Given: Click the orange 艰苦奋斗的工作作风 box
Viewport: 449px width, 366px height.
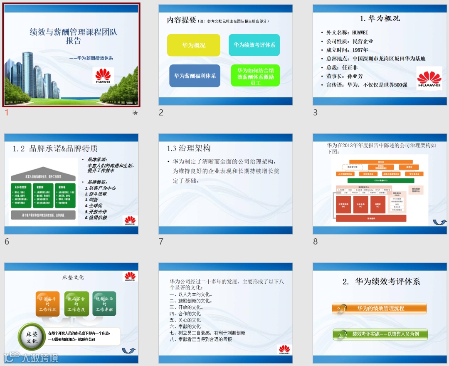Looking at the screenshot, I should (x=47, y=304).
